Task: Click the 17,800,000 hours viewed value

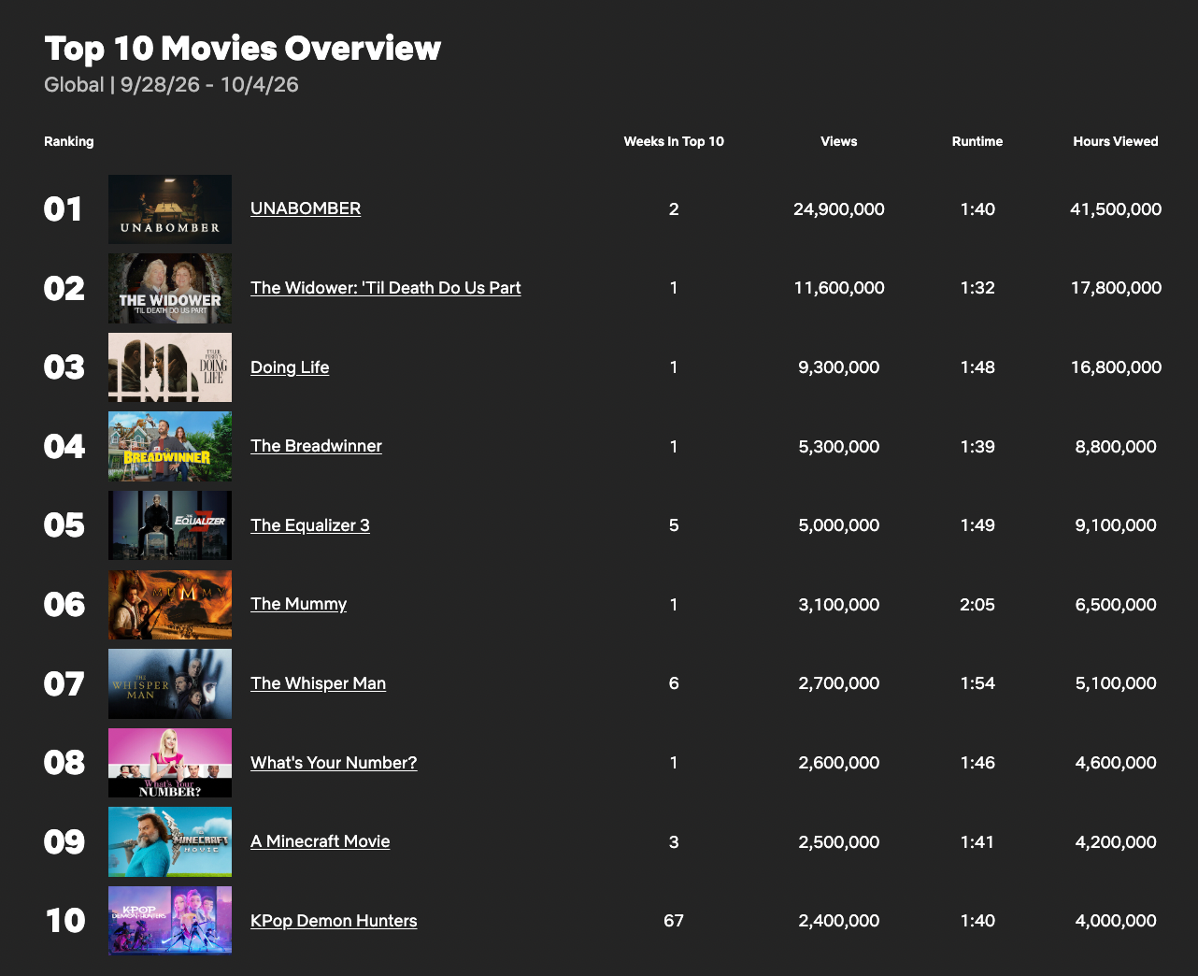Action: [x=1116, y=288]
